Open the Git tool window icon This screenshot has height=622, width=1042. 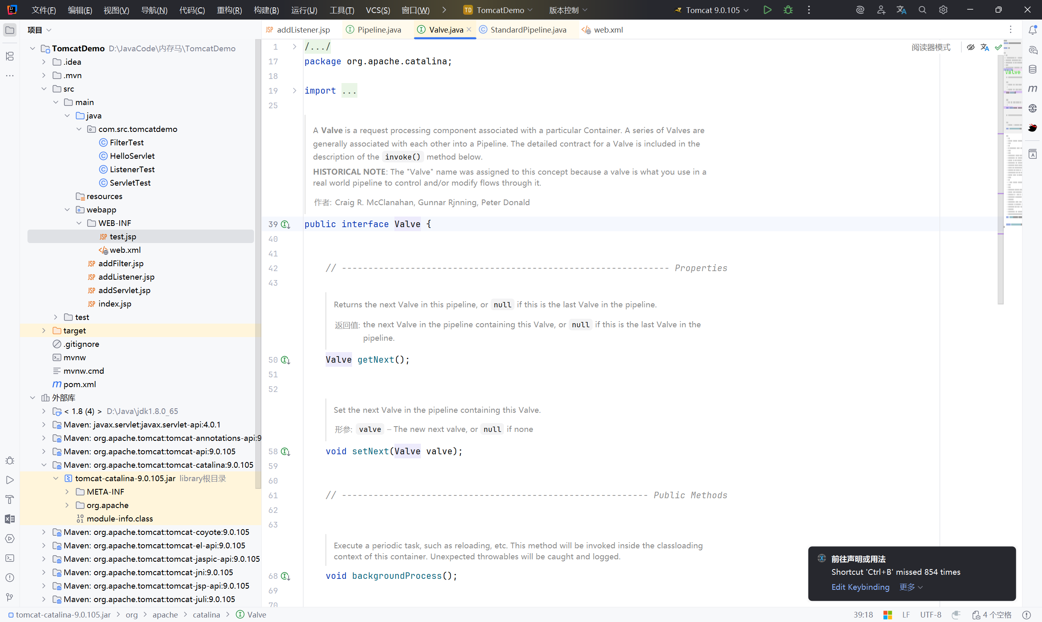10,597
